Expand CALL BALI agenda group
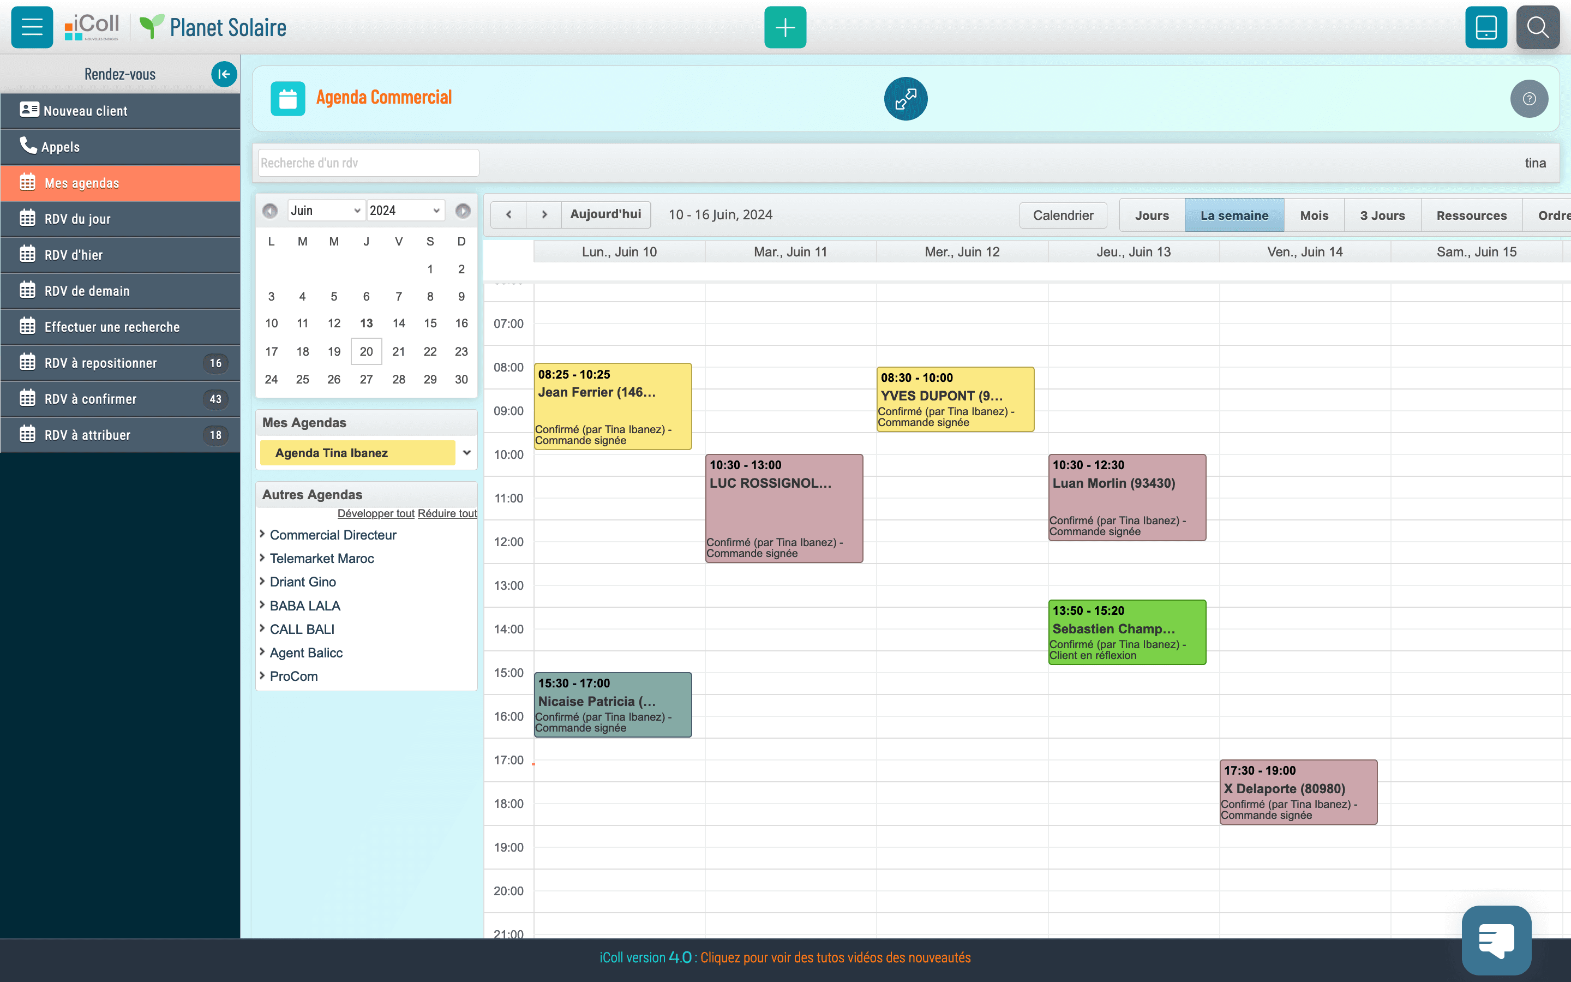 point(262,628)
